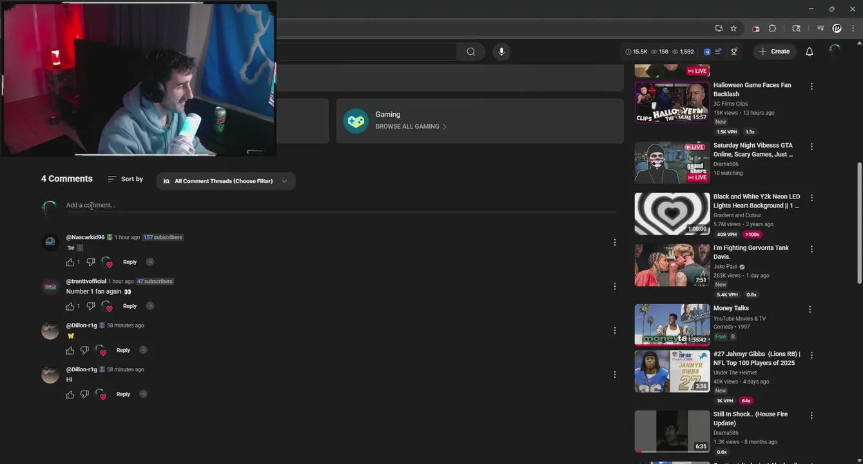Open options menu for @Nascarkid96's comment
This screenshot has width=863, height=464.
(615, 242)
